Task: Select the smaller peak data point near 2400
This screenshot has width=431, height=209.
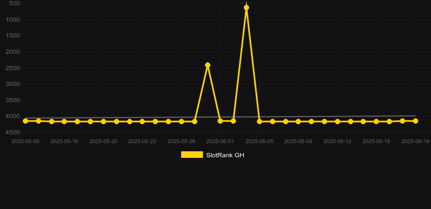Action: pyautogui.click(x=207, y=65)
